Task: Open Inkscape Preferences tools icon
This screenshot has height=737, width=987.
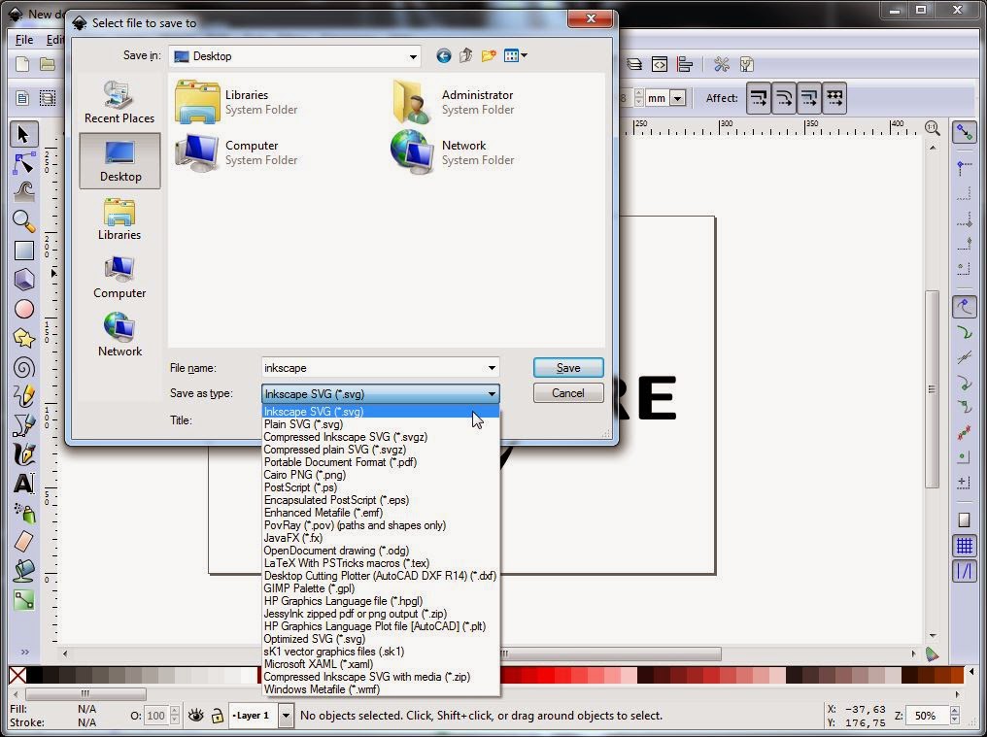Action: click(722, 64)
